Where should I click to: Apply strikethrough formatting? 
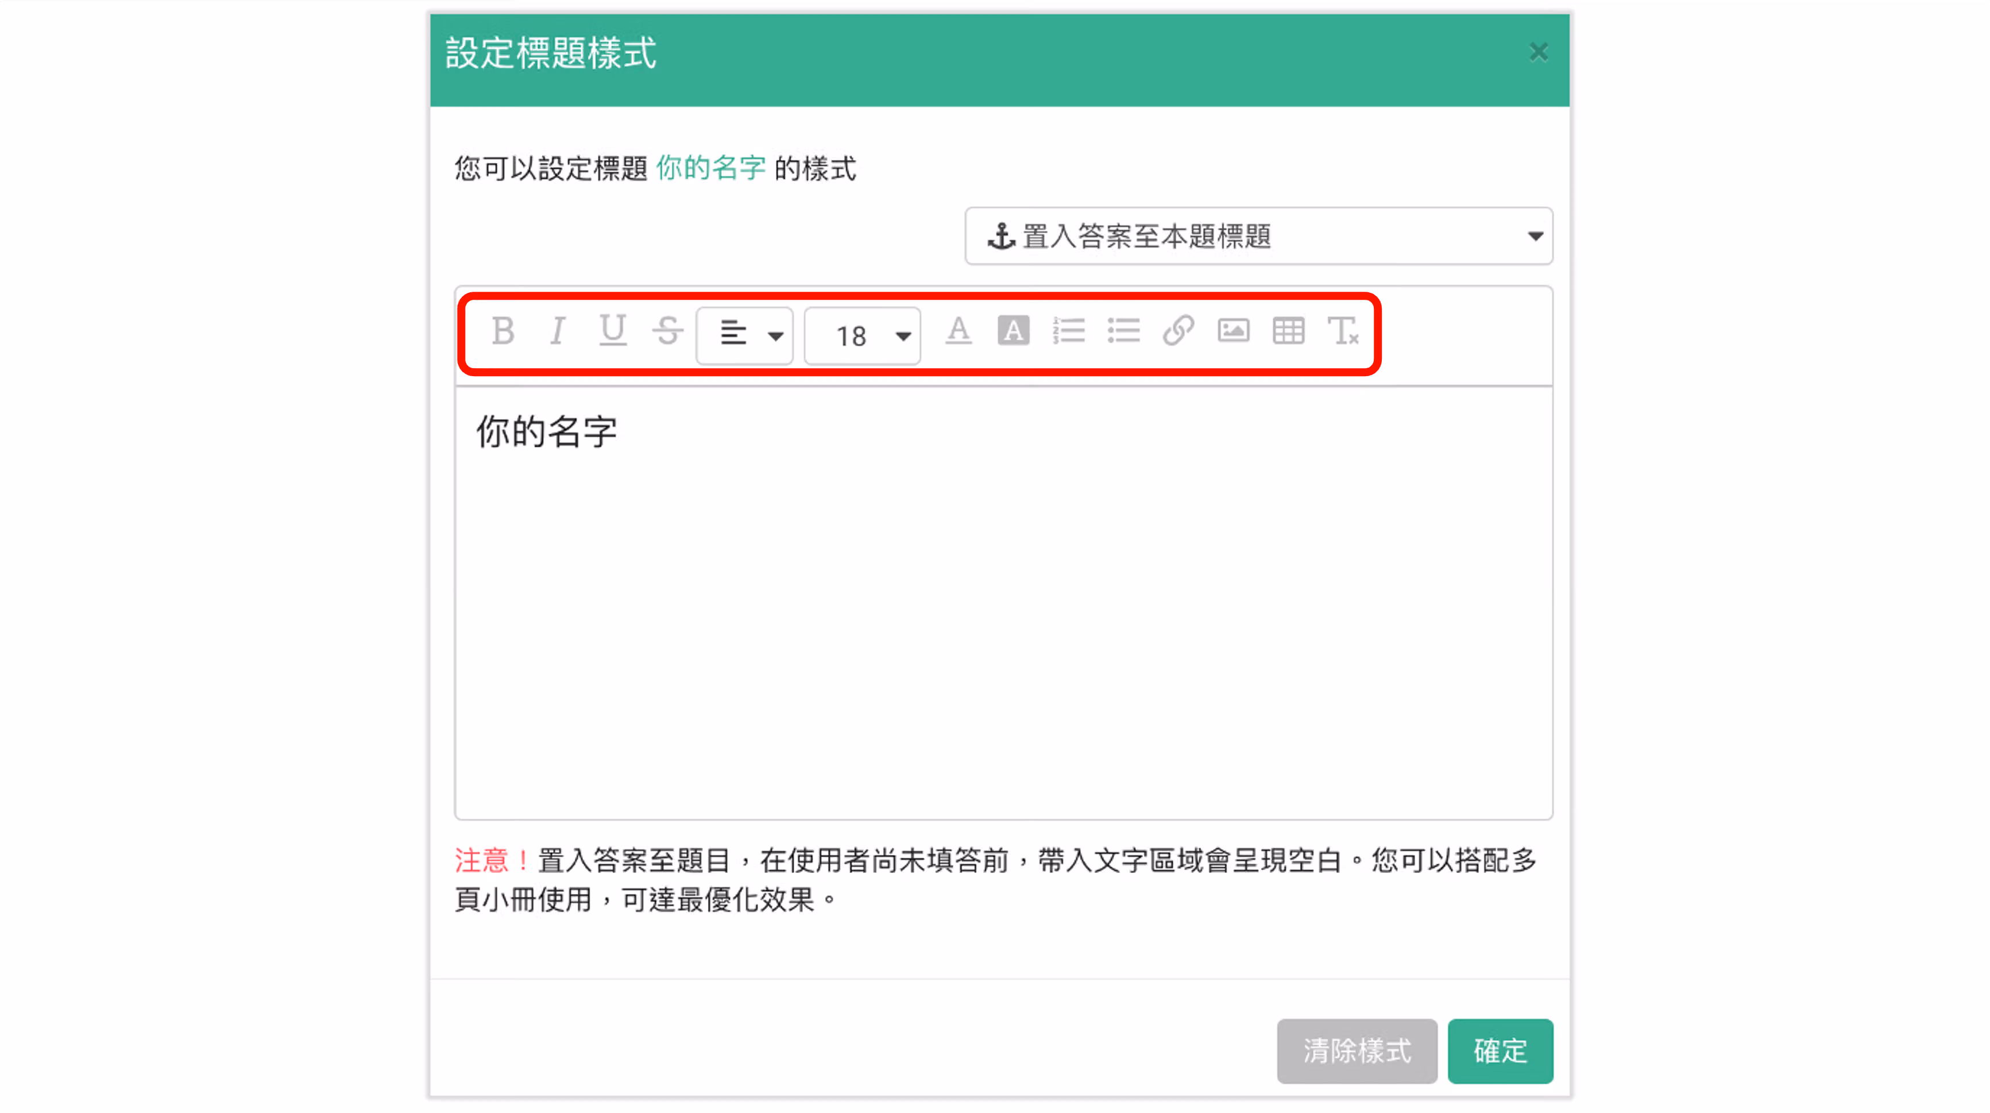667,331
